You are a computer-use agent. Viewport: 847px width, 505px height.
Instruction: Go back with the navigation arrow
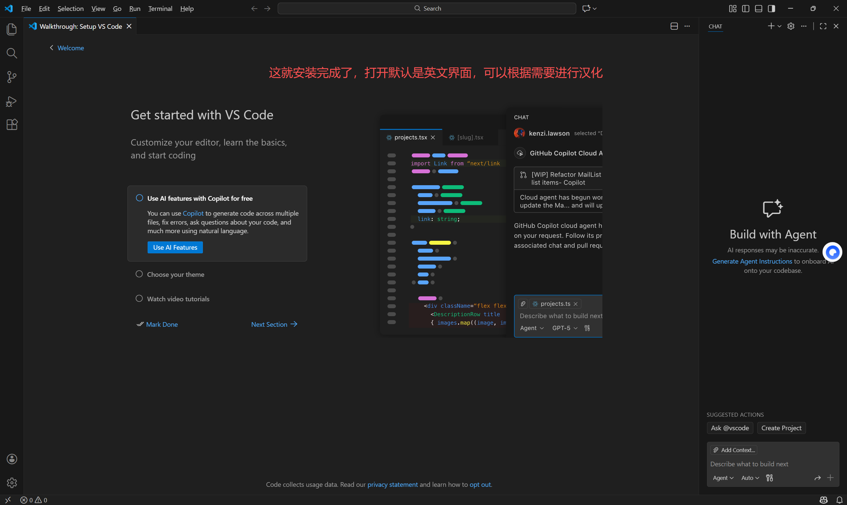click(254, 9)
